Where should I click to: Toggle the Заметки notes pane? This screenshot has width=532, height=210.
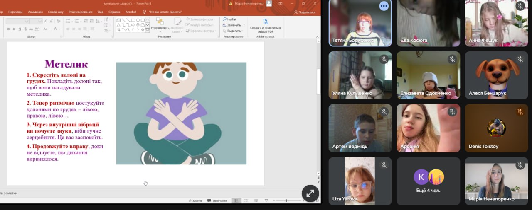(195, 200)
